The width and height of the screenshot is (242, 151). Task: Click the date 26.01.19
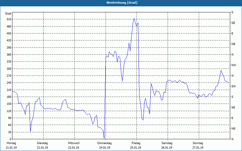pos(167,148)
